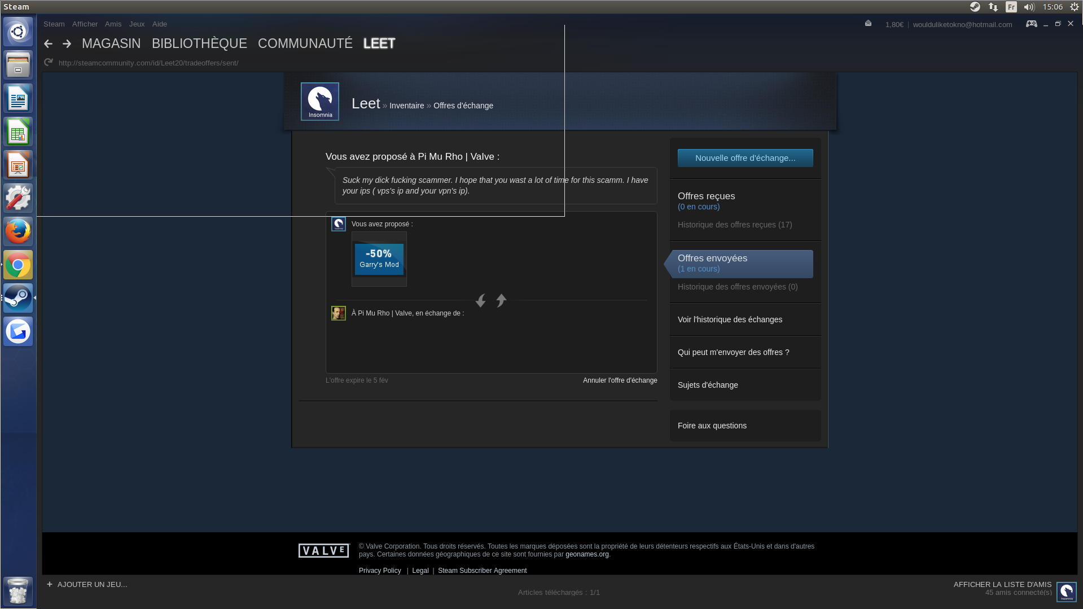Select the Garry's Mod -50% coupon item
This screenshot has width=1083, height=609.
[x=379, y=259]
